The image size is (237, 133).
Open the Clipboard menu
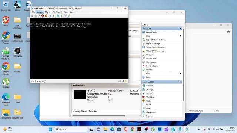click(x=57, y=12)
